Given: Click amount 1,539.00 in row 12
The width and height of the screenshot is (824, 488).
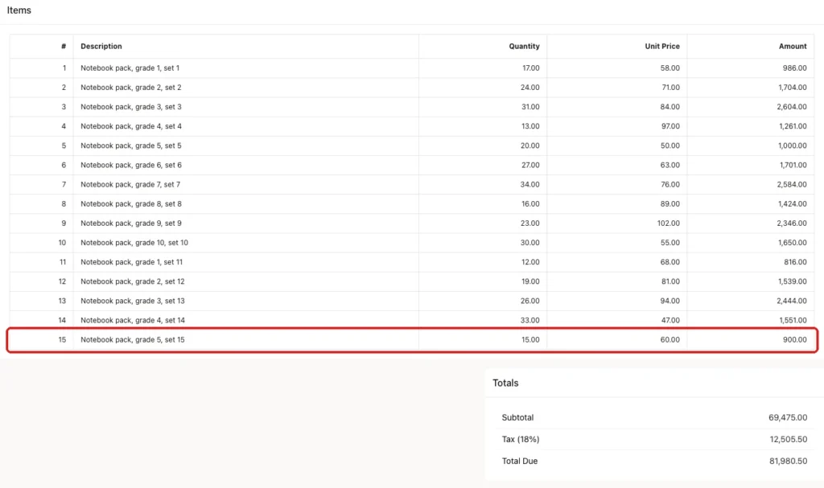Looking at the screenshot, I should click(793, 281).
